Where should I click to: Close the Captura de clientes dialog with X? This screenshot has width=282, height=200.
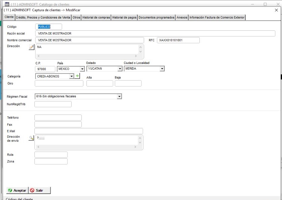tap(276, 10)
